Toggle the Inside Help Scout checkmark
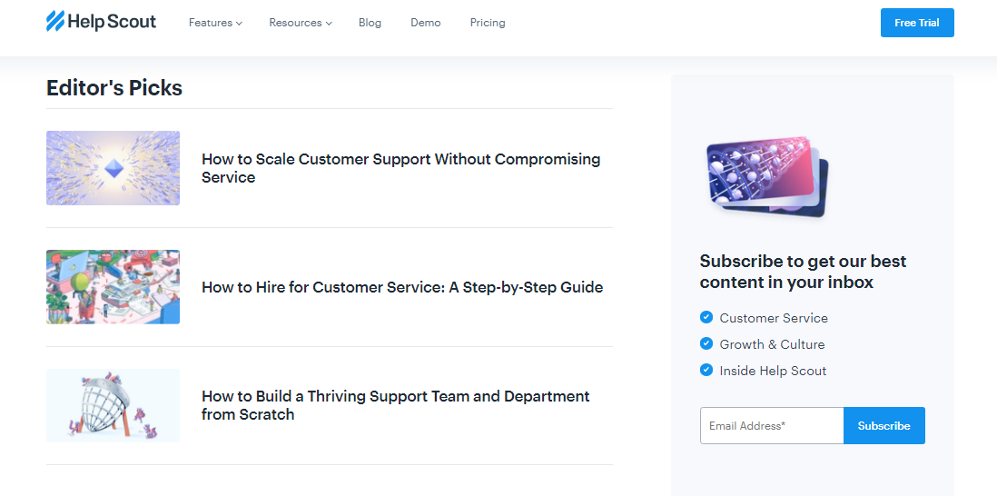 click(706, 370)
